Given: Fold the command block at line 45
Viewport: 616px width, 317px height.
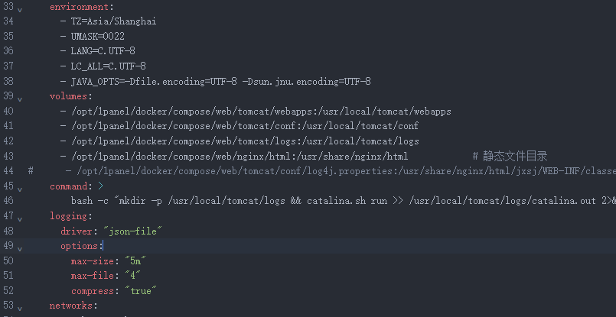Looking at the screenshot, I should (x=19, y=187).
